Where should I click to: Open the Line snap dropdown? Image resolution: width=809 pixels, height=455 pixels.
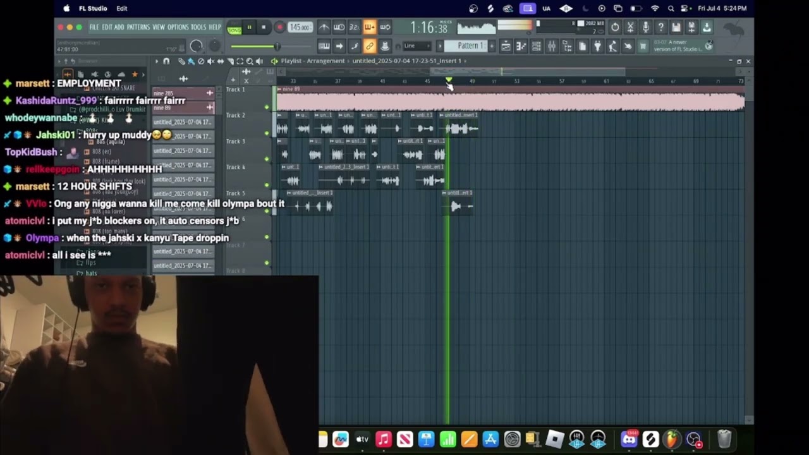417,46
